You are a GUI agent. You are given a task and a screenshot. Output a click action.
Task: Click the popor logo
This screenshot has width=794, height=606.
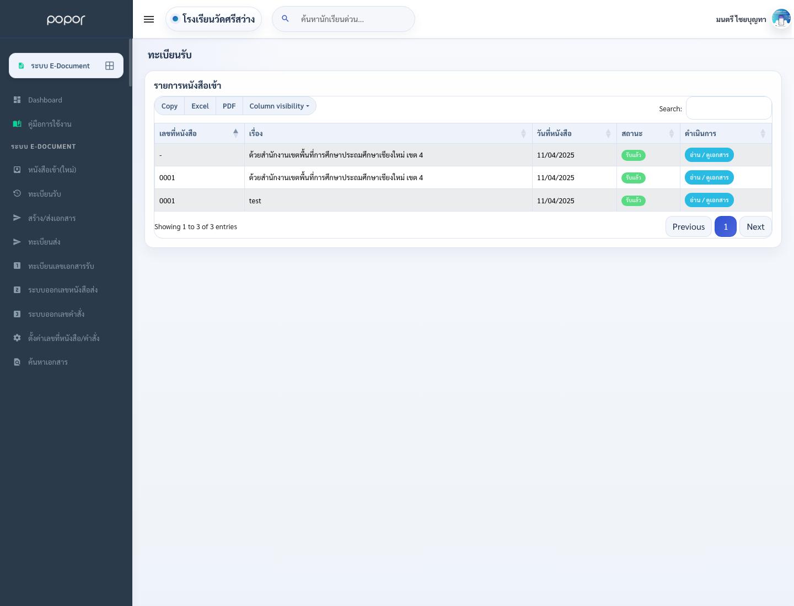click(66, 20)
